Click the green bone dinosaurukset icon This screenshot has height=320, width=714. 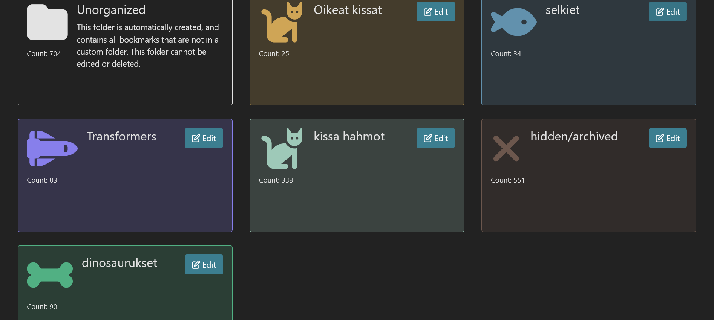tap(50, 275)
